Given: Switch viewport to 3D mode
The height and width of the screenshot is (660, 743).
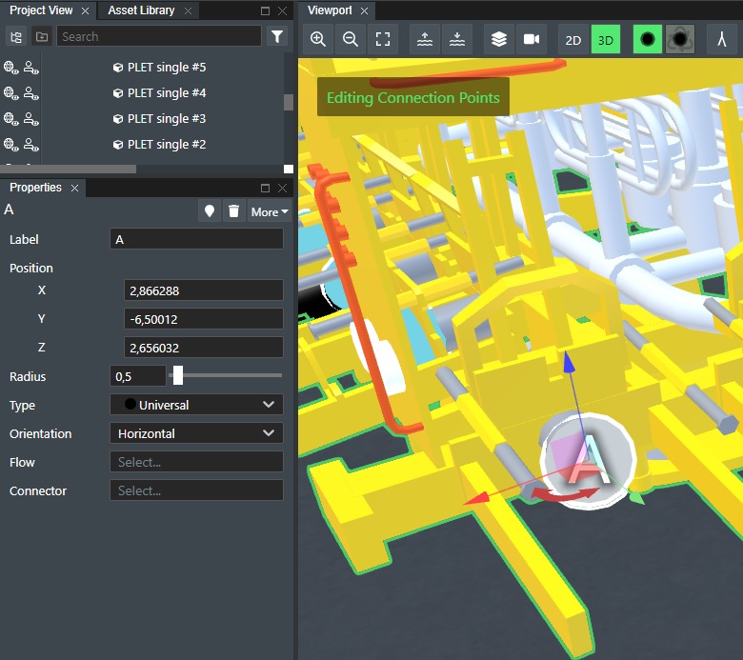Looking at the screenshot, I should point(606,40).
